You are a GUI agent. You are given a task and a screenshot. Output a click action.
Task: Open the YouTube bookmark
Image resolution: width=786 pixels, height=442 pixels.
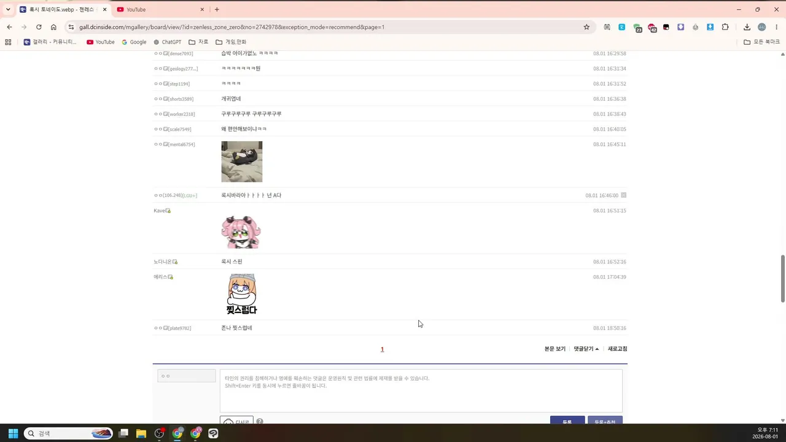coord(101,42)
